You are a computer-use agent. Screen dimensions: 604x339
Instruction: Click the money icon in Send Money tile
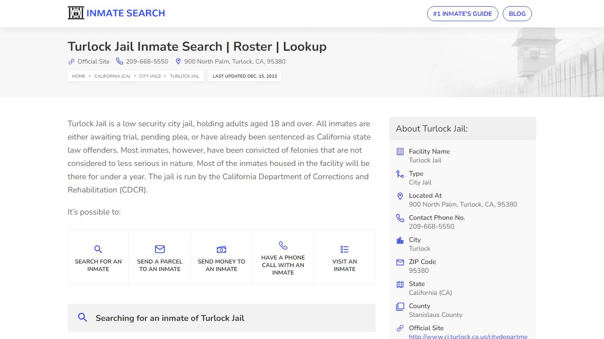point(222,249)
